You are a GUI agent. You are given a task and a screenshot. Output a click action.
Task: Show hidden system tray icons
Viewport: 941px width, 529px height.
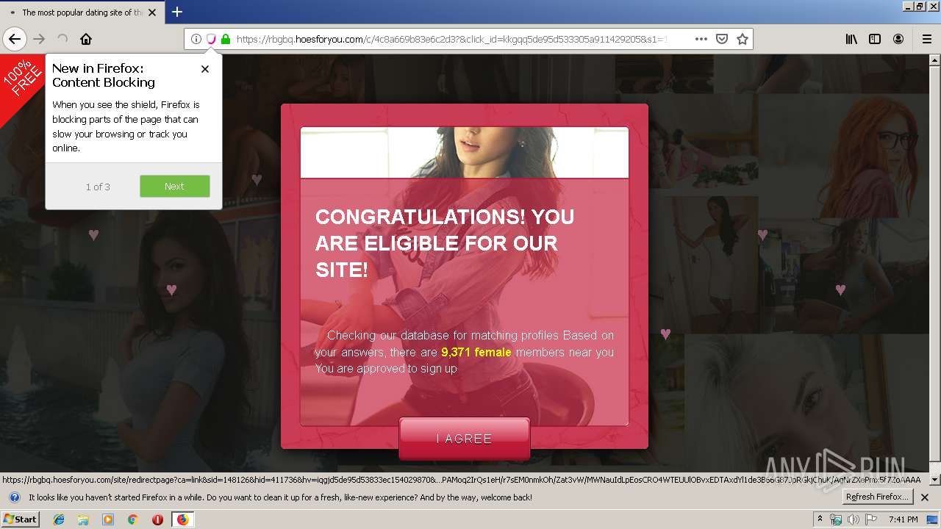point(820,519)
